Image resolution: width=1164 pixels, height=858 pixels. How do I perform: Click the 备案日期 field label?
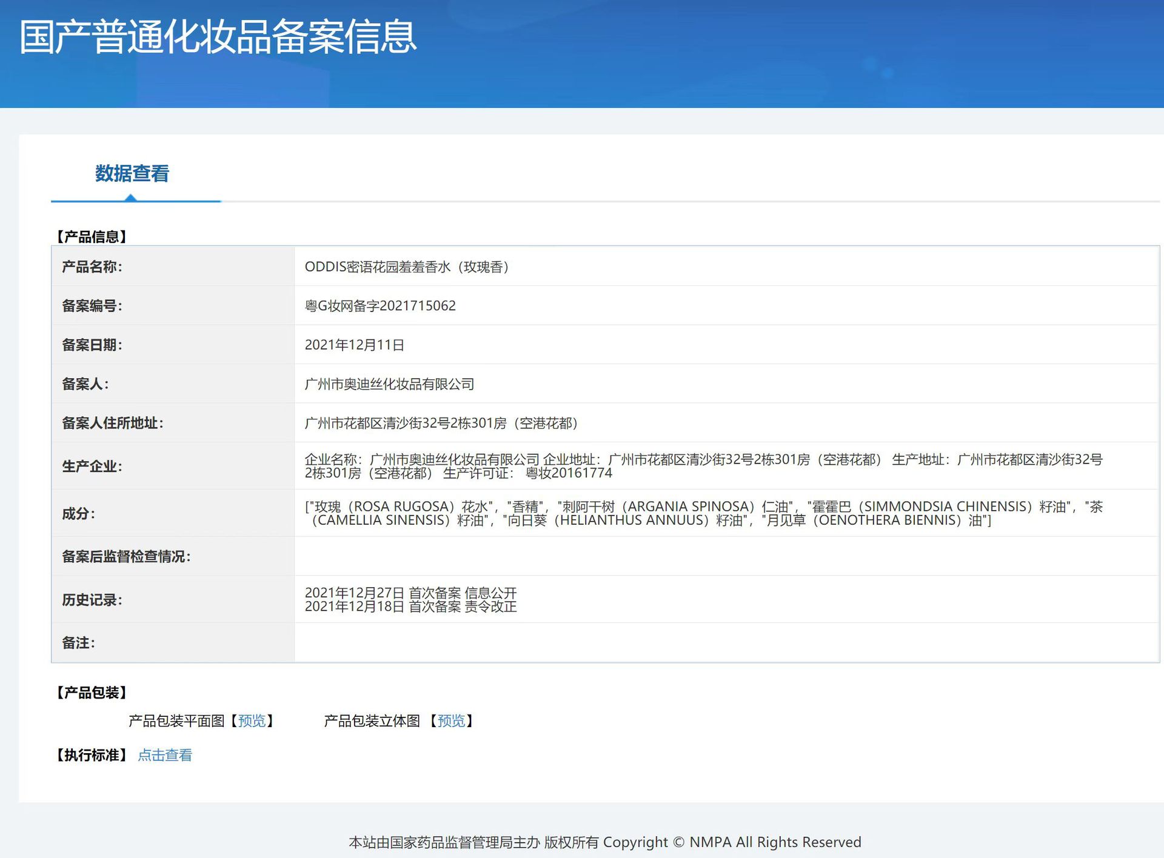coord(92,345)
